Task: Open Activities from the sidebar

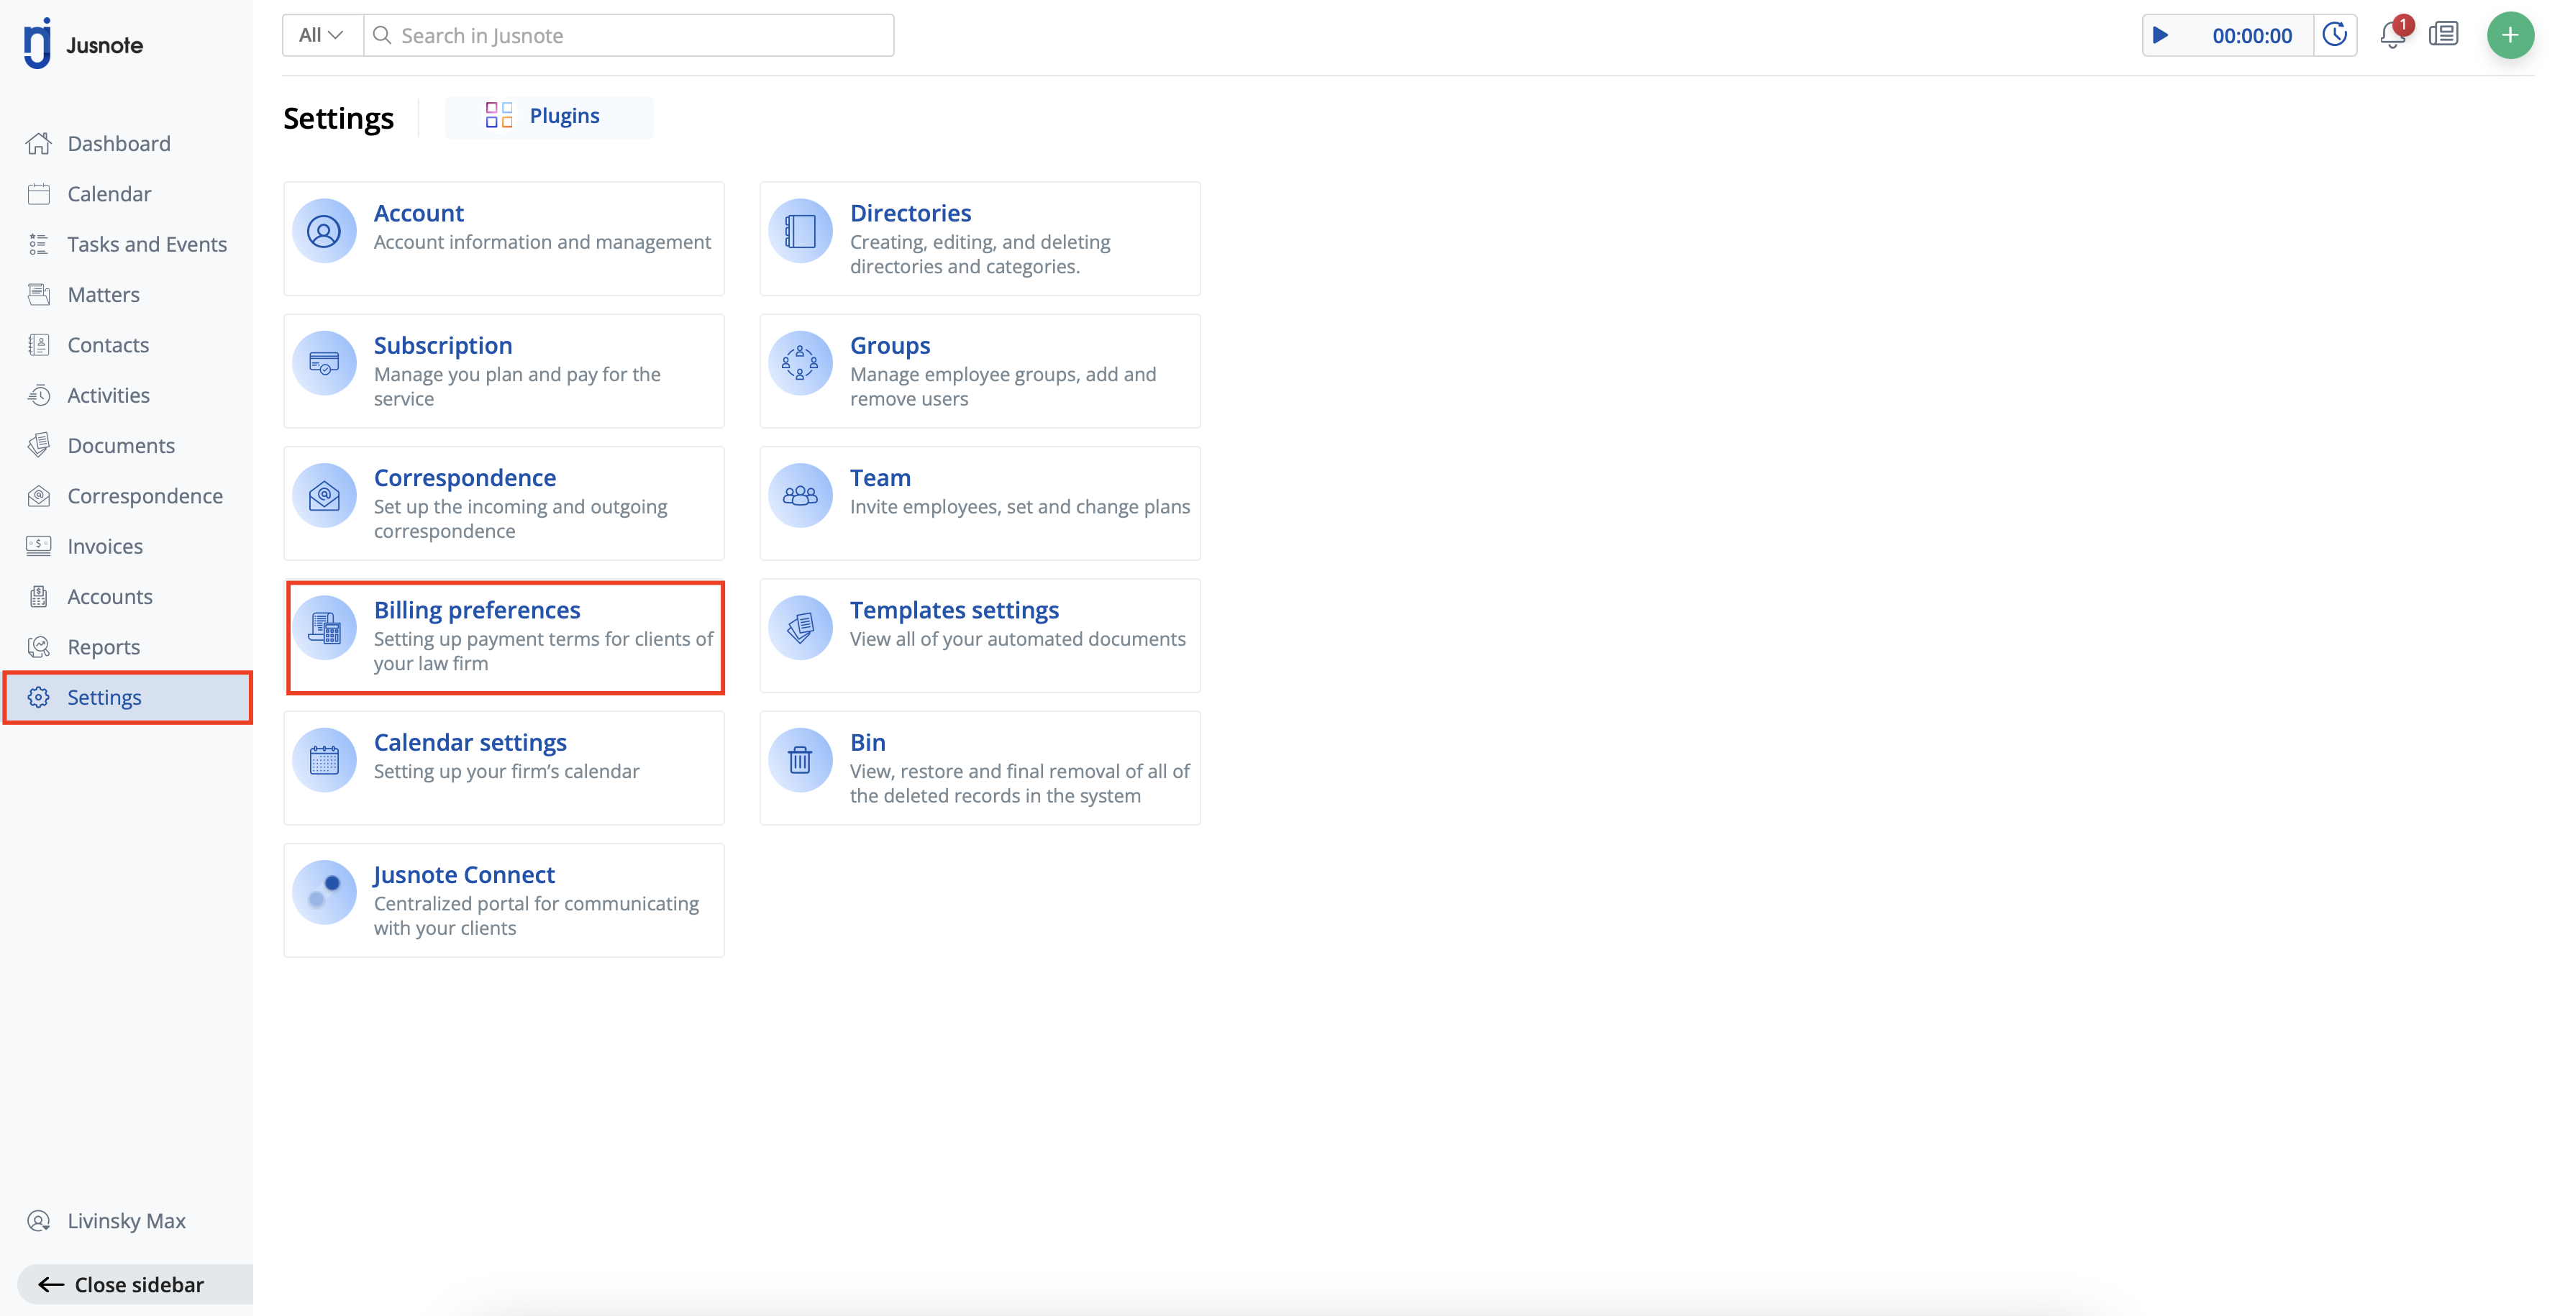Action: pos(109,396)
